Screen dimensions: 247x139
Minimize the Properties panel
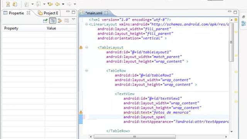pos(68,12)
